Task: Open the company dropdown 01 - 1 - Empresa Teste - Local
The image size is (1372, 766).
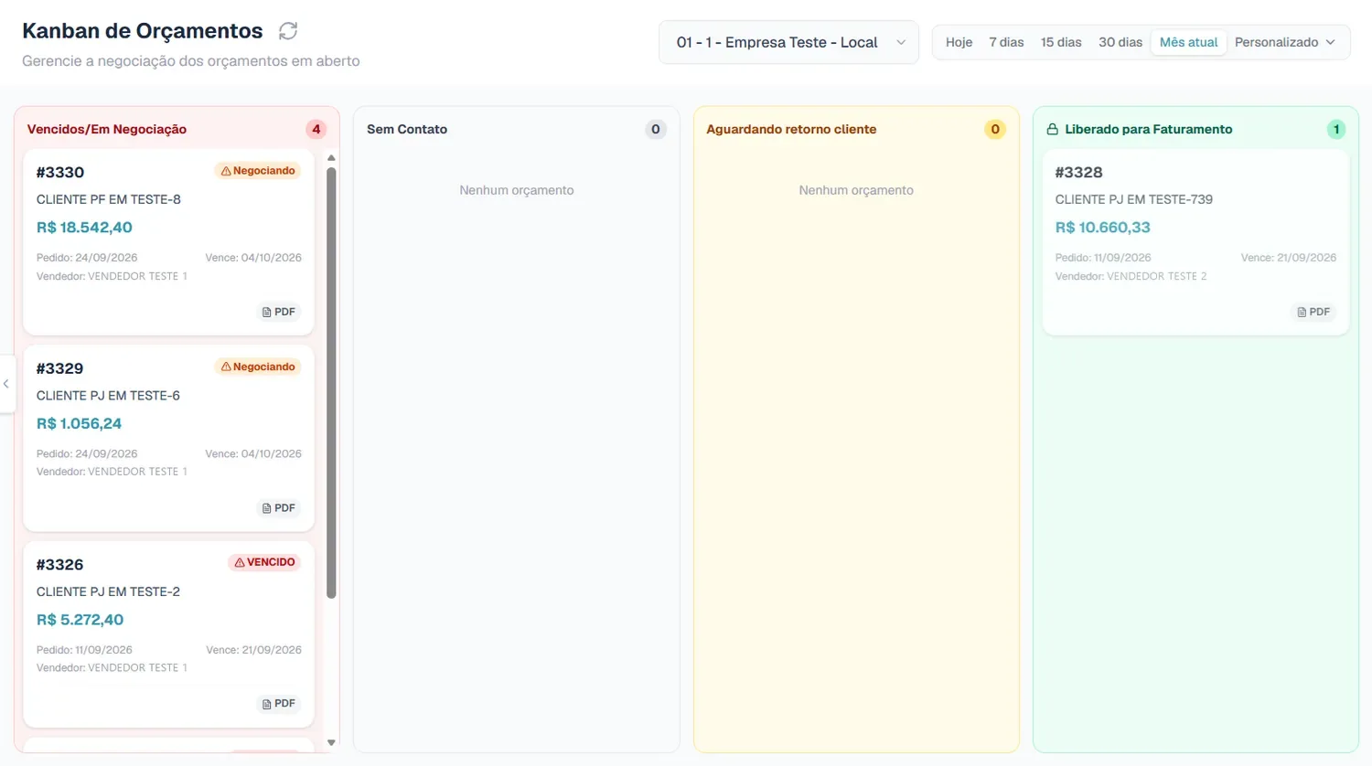Action: pyautogui.click(x=788, y=42)
